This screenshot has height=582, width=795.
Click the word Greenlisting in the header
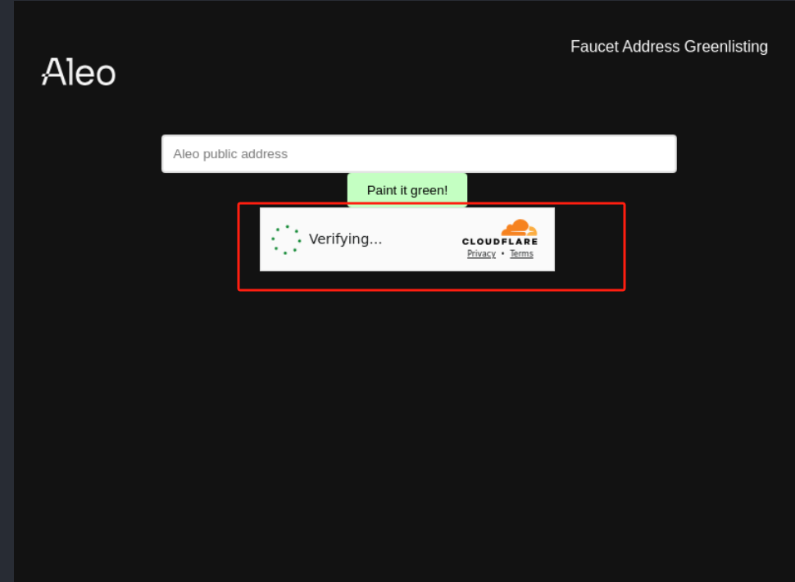pos(725,47)
